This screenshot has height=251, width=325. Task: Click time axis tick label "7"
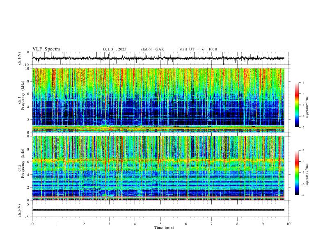[212, 224]
